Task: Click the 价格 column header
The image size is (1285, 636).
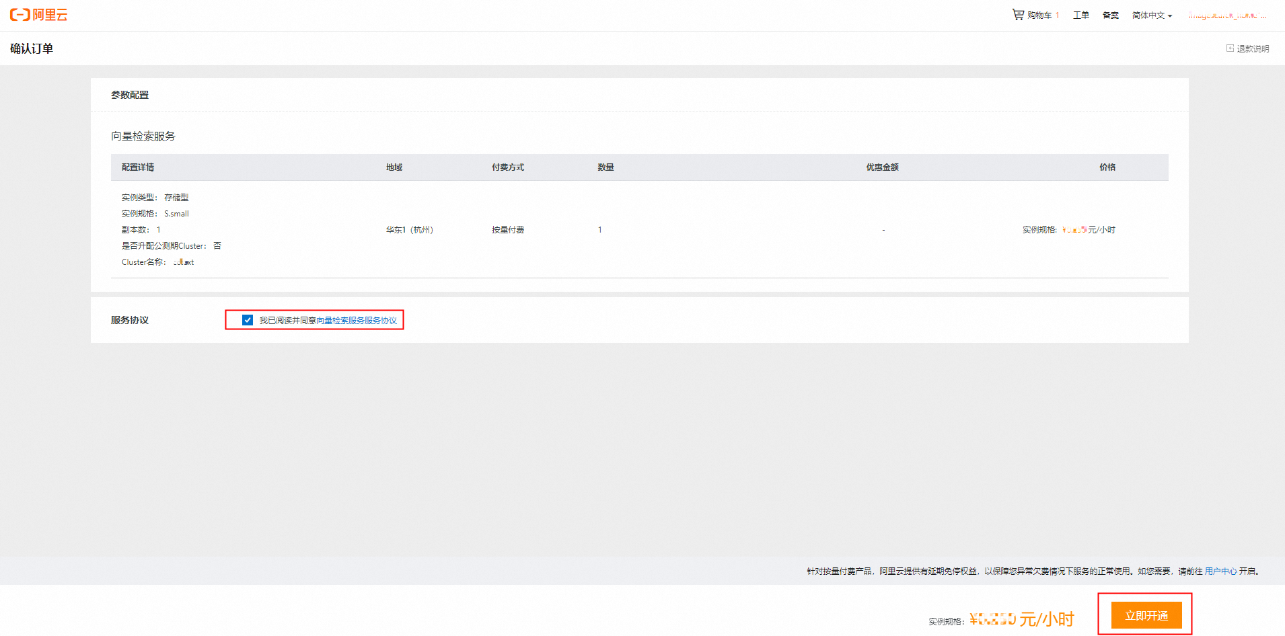Action: pyautogui.click(x=1107, y=167)
